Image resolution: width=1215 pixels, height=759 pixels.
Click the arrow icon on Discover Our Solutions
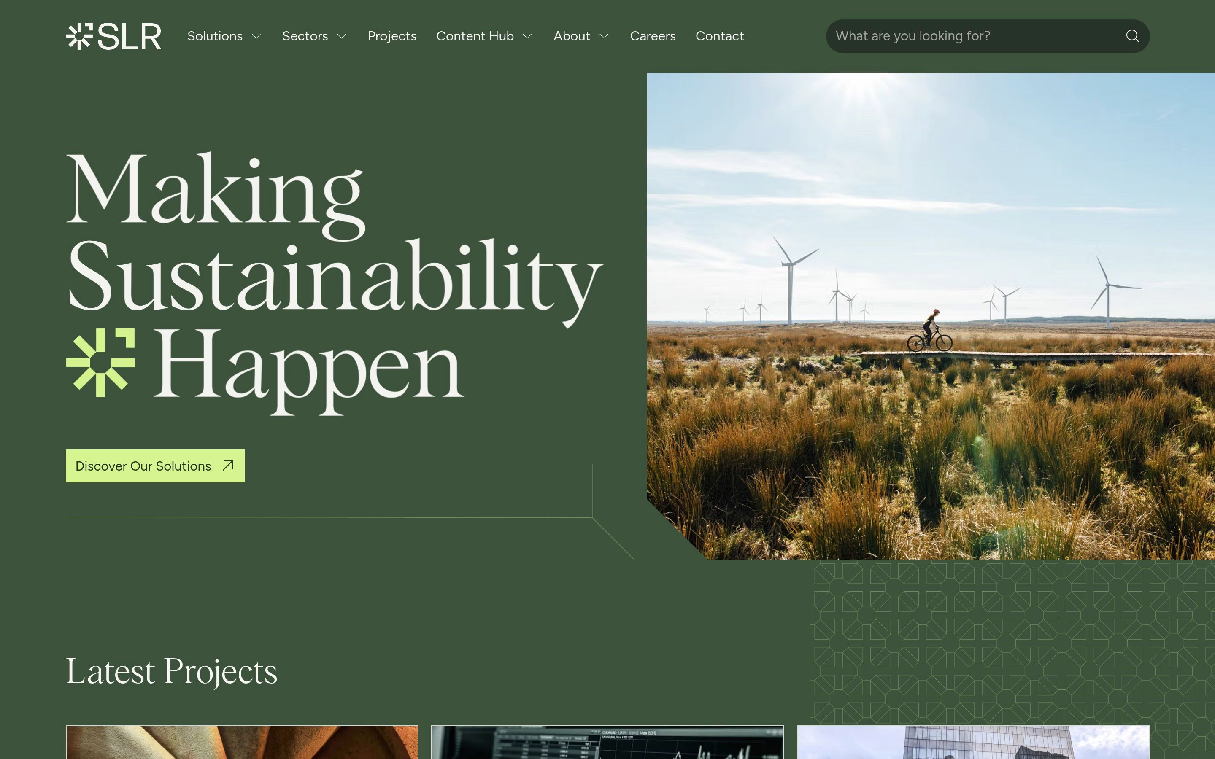(x=228, y=466)
